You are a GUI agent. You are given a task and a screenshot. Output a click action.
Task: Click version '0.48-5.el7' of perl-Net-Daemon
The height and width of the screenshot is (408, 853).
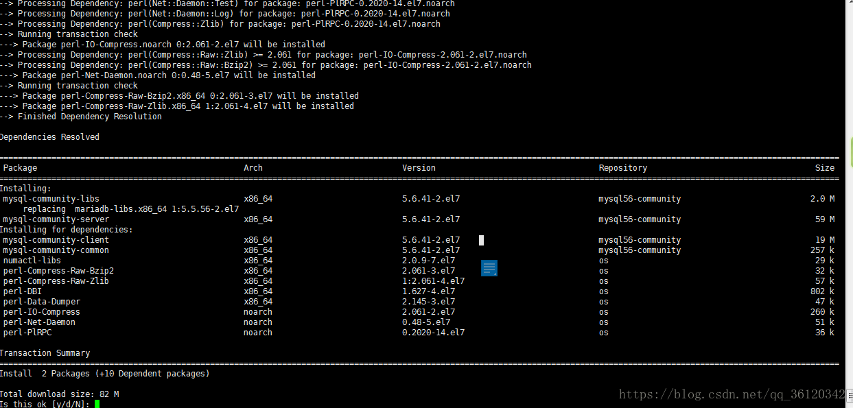pos(426,322)
